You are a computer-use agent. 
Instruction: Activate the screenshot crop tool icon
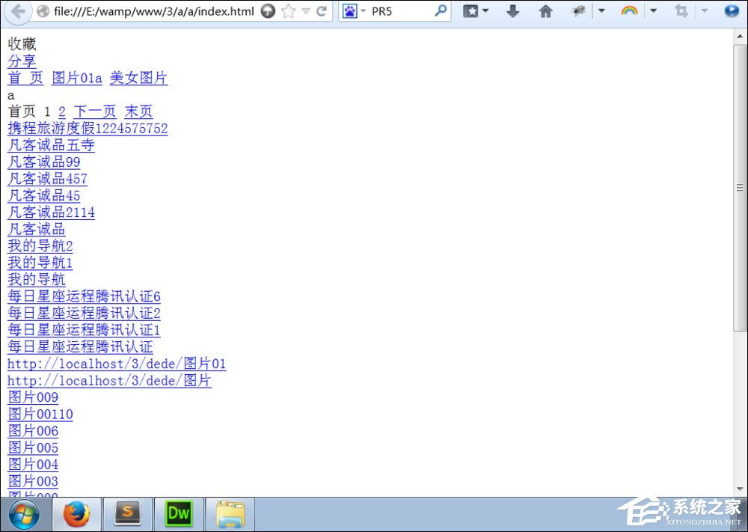pos(684,11)
